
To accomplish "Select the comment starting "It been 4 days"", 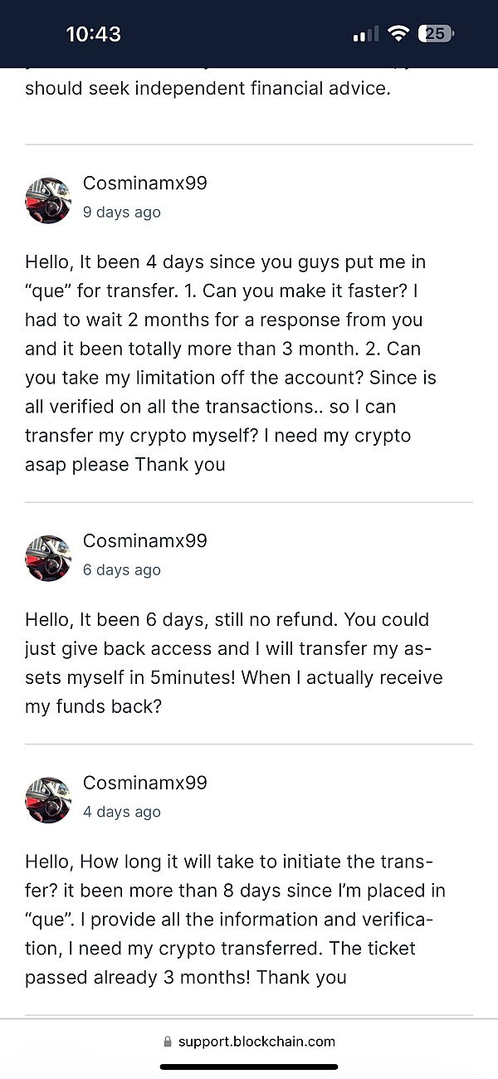I will pyautogui.click(x=231, y=364).
